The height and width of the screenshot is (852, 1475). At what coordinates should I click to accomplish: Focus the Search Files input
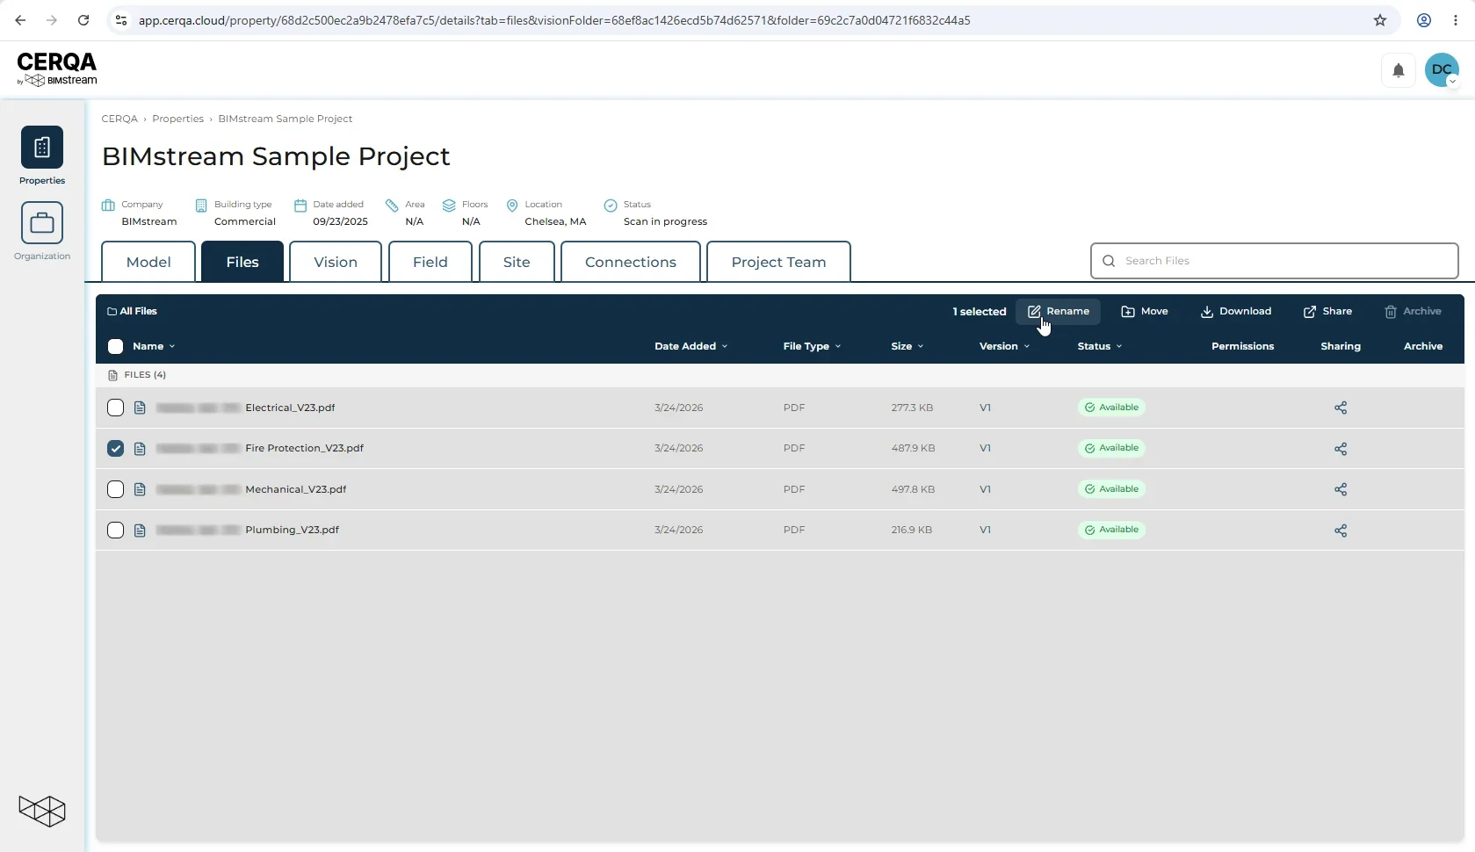click(1274, 261)
